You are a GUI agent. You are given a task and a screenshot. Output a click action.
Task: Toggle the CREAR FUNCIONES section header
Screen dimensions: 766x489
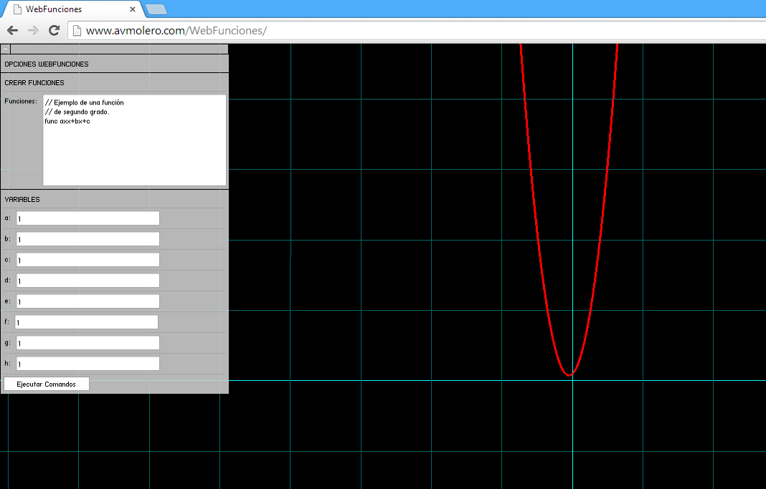34,83
